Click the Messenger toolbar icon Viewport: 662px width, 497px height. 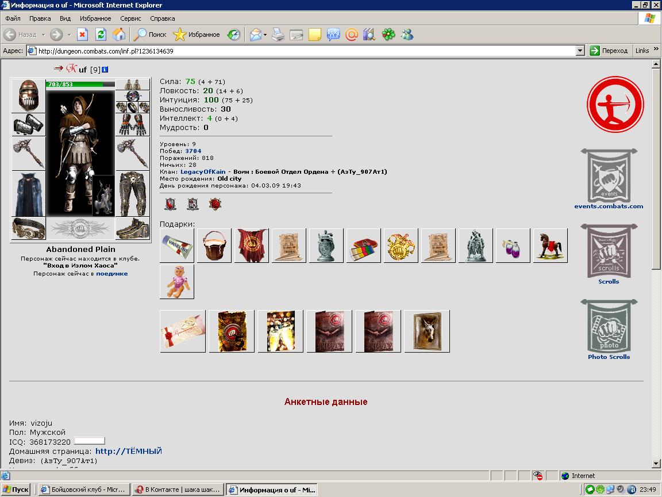(407, 35)
